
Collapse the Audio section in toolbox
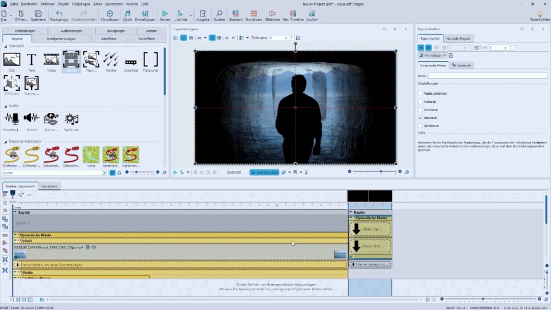click(5, 106)
